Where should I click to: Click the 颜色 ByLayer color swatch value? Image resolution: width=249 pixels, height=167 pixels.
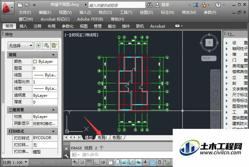[45, 62]
